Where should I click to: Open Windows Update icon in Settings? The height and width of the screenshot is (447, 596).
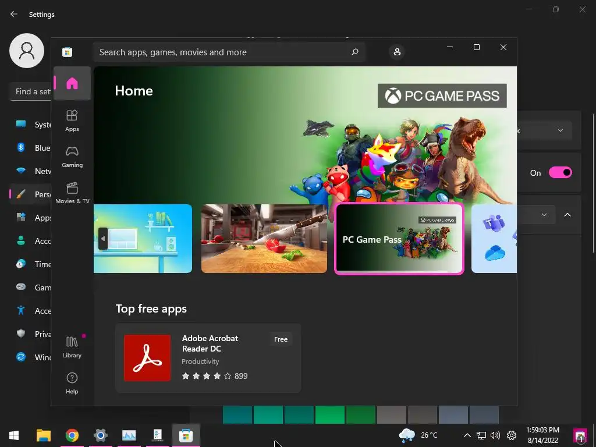21,357
